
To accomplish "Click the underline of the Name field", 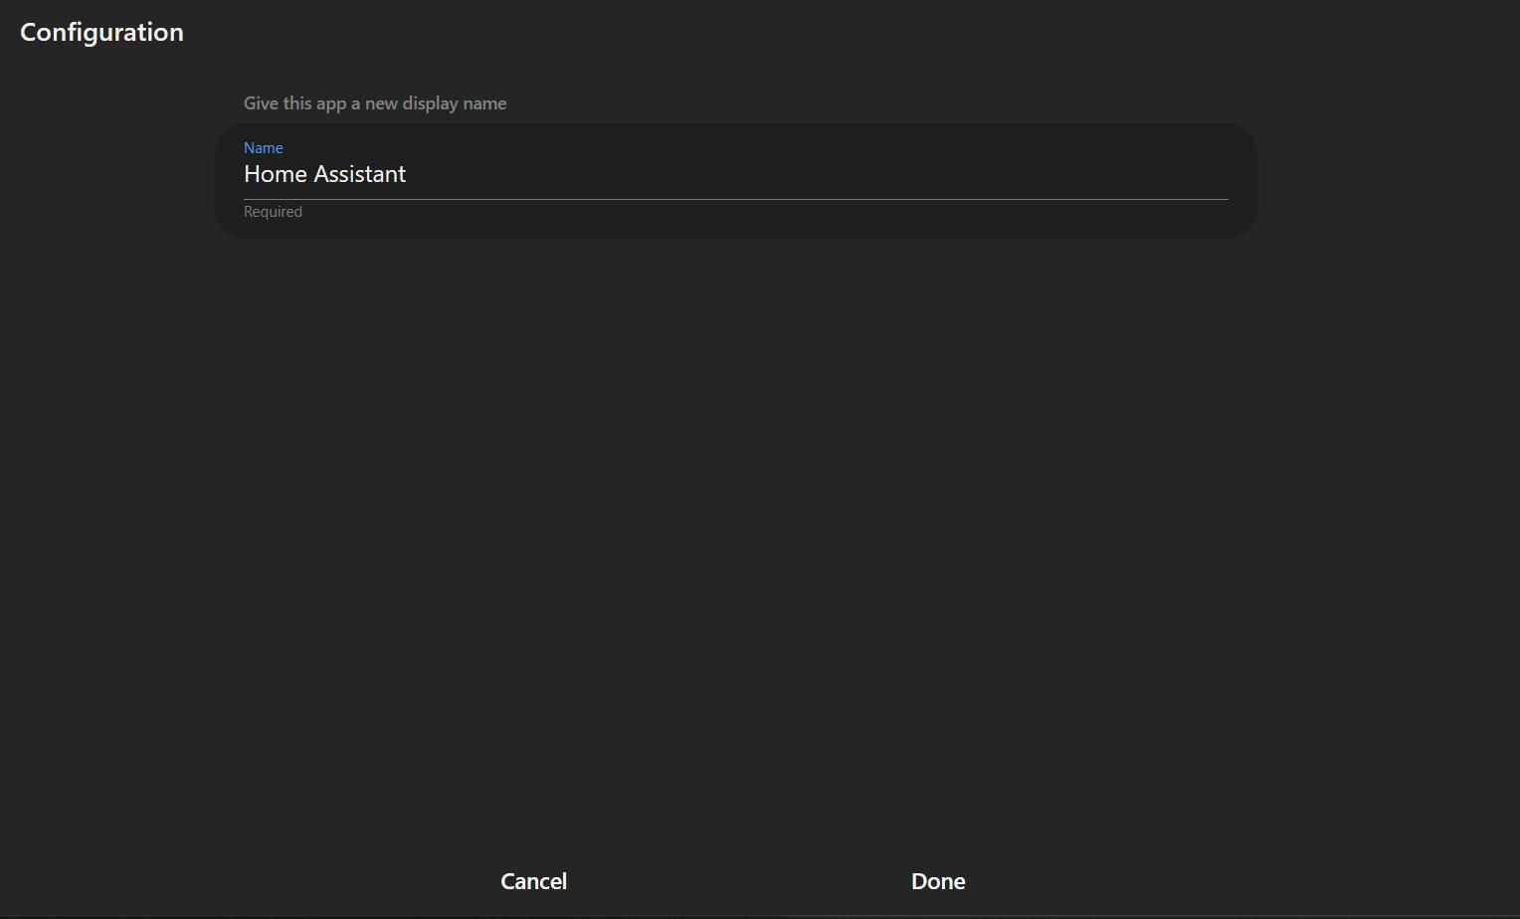I will click(736, 199).
